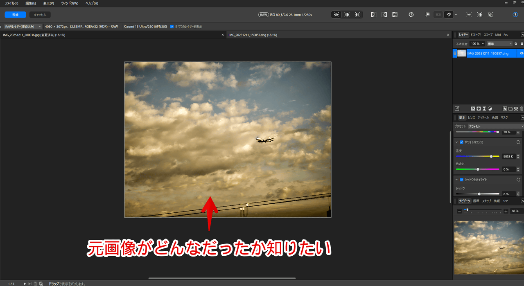The height and width of the screenshot is (286, 524).
Task: Open the ファイル(F) menu
Action: point(11,3)
